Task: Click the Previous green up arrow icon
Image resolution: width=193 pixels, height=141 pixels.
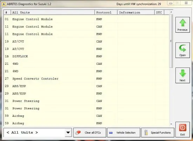Action: 183,23
